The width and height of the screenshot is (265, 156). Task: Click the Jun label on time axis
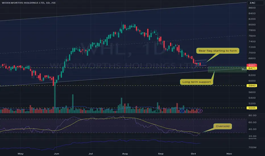coord(56,154)
